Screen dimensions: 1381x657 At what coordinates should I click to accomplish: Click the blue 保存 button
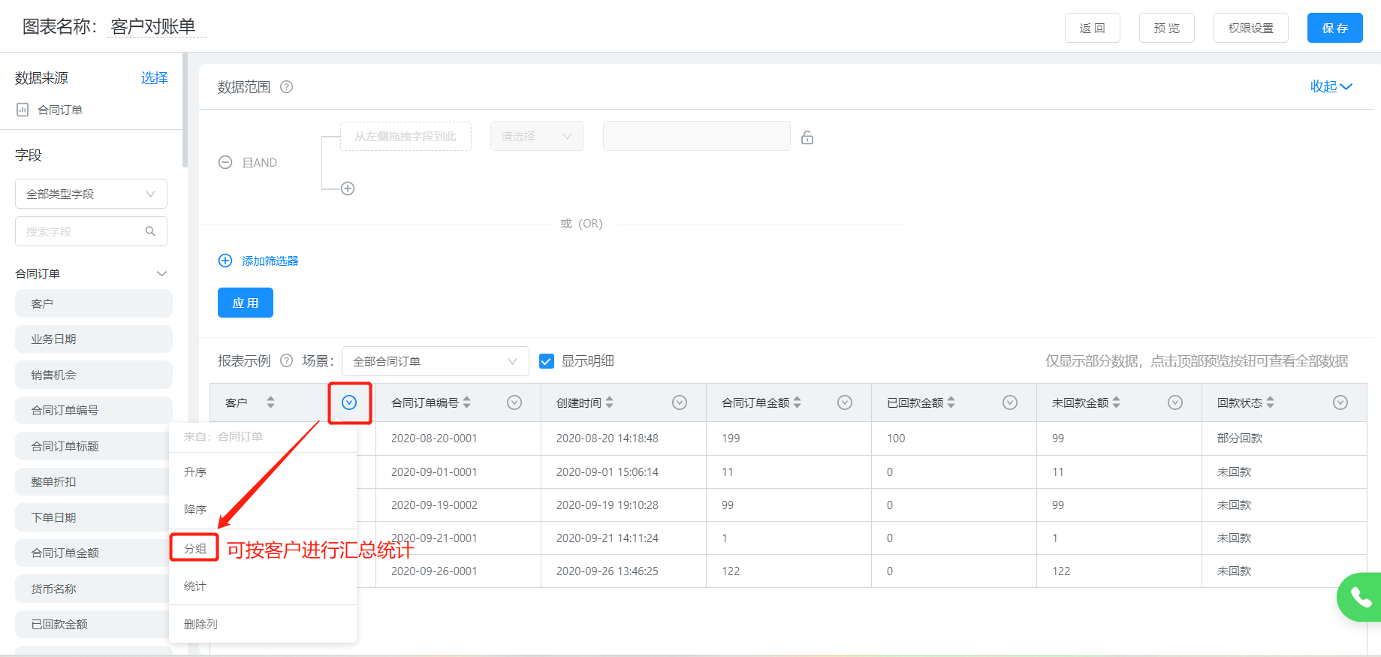pyautogui.click(x=1335, y=28)
